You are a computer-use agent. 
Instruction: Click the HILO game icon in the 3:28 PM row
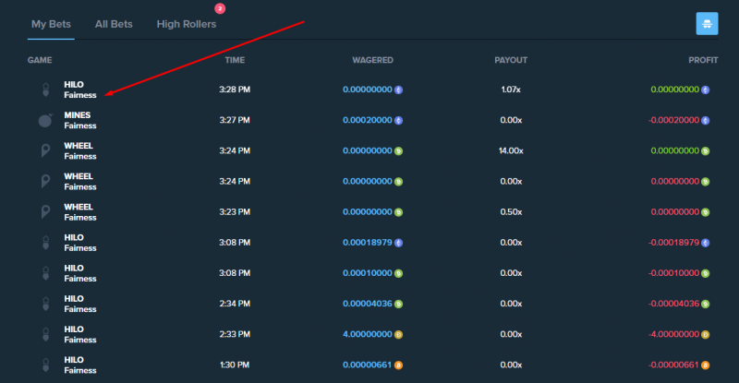(45, 90)
